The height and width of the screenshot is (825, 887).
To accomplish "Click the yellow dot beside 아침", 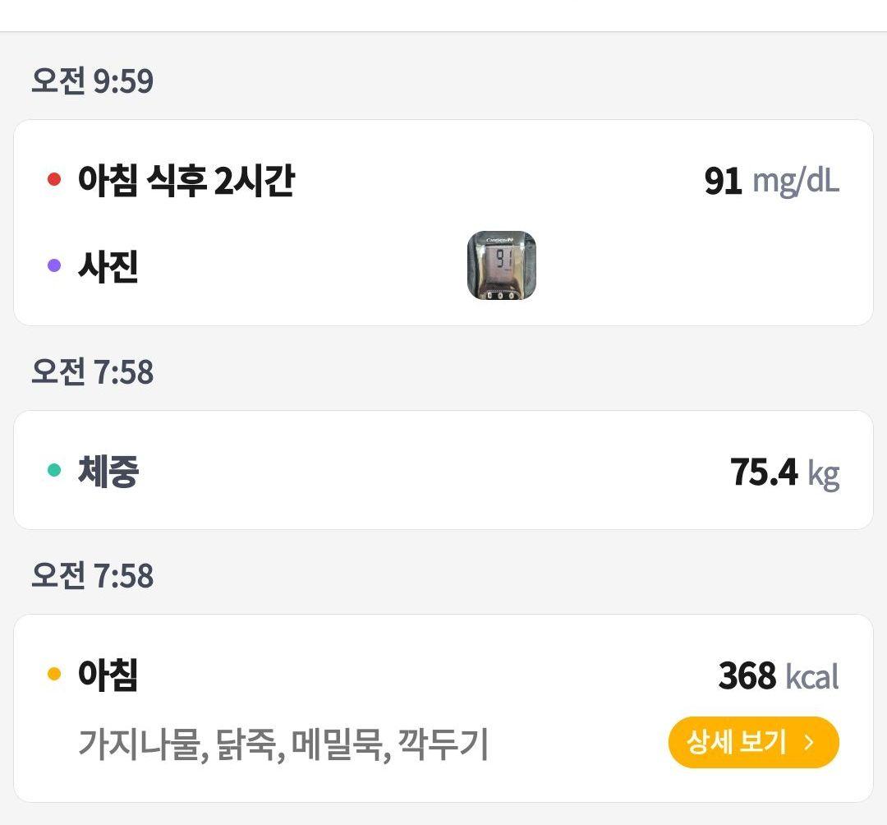I will click(53, 674).
